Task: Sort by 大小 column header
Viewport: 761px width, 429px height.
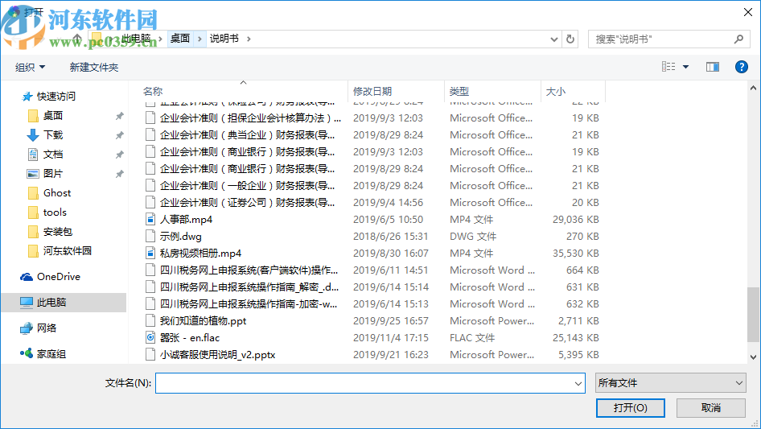Action: coord(556,91)
